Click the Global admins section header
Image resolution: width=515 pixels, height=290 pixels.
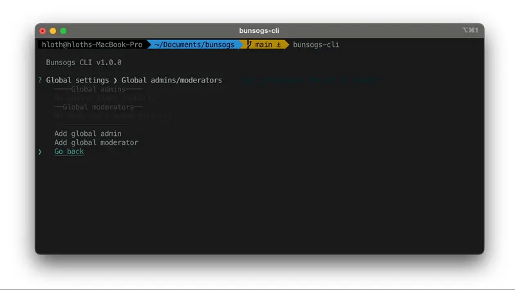98,89
